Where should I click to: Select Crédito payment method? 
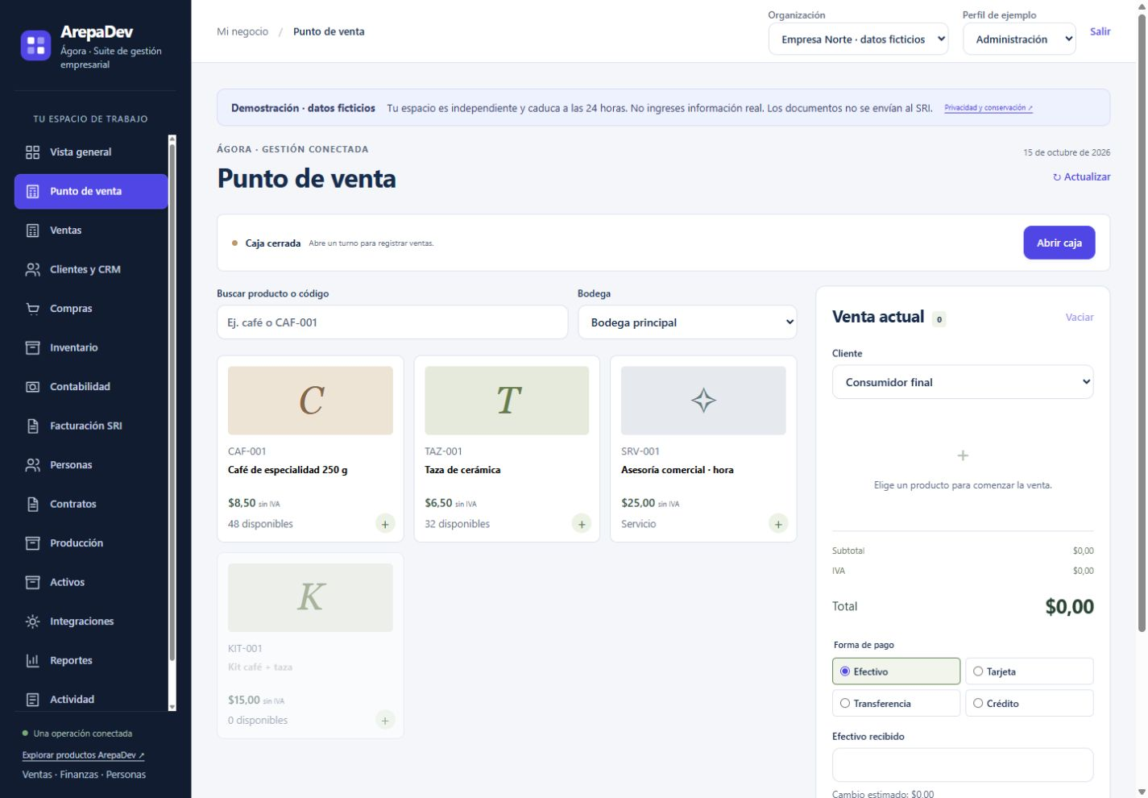point(1030,703)
